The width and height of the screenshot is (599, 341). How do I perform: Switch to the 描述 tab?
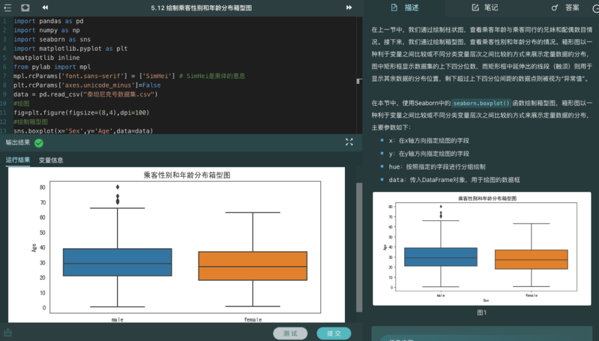tap(405, 8)
